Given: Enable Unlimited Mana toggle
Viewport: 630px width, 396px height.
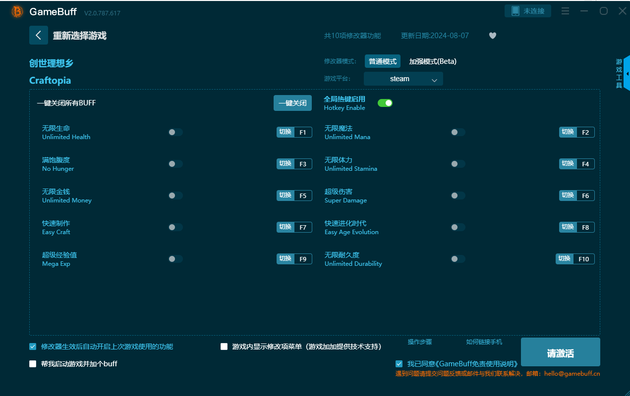Looking at the screenshot, I should (x=458, y=132).
